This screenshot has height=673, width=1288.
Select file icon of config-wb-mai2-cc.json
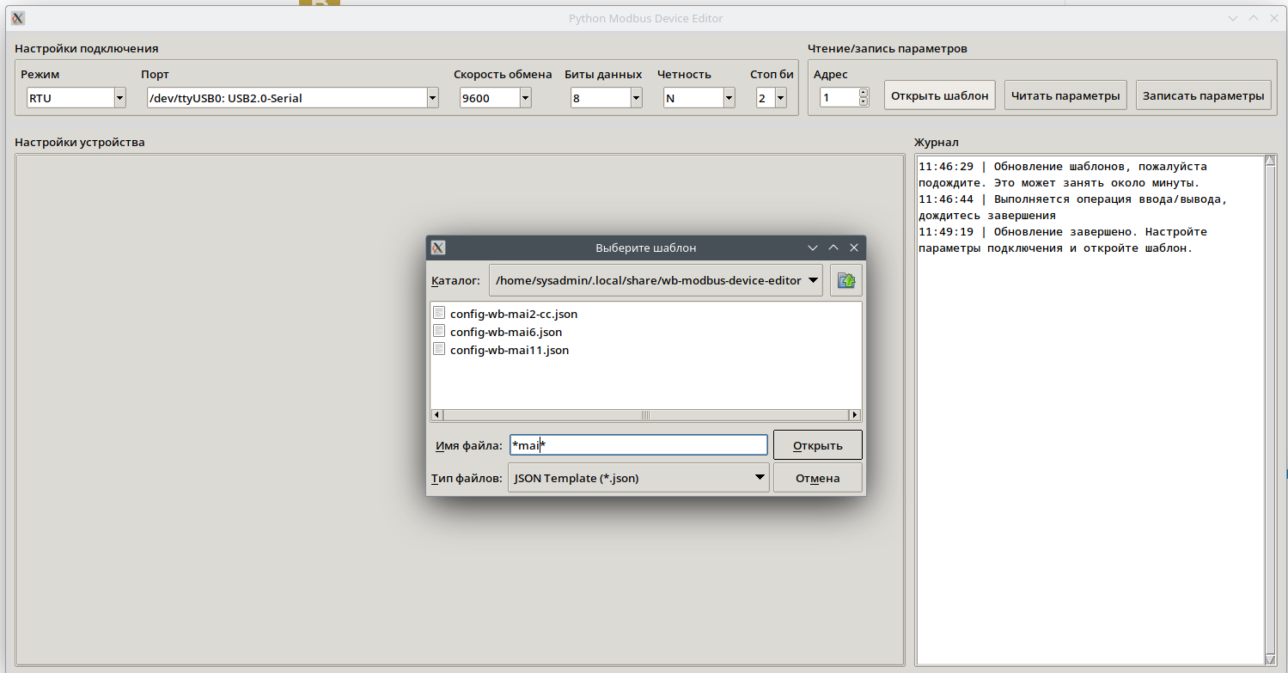pos(439,314)
